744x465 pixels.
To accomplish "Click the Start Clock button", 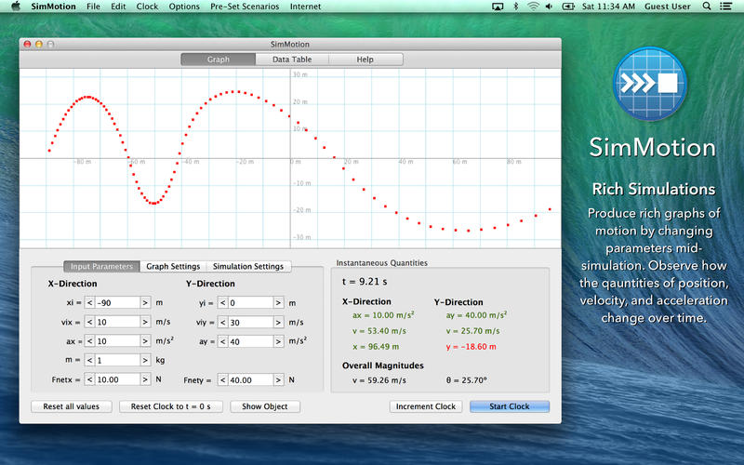I will click(x=510, y=406).
